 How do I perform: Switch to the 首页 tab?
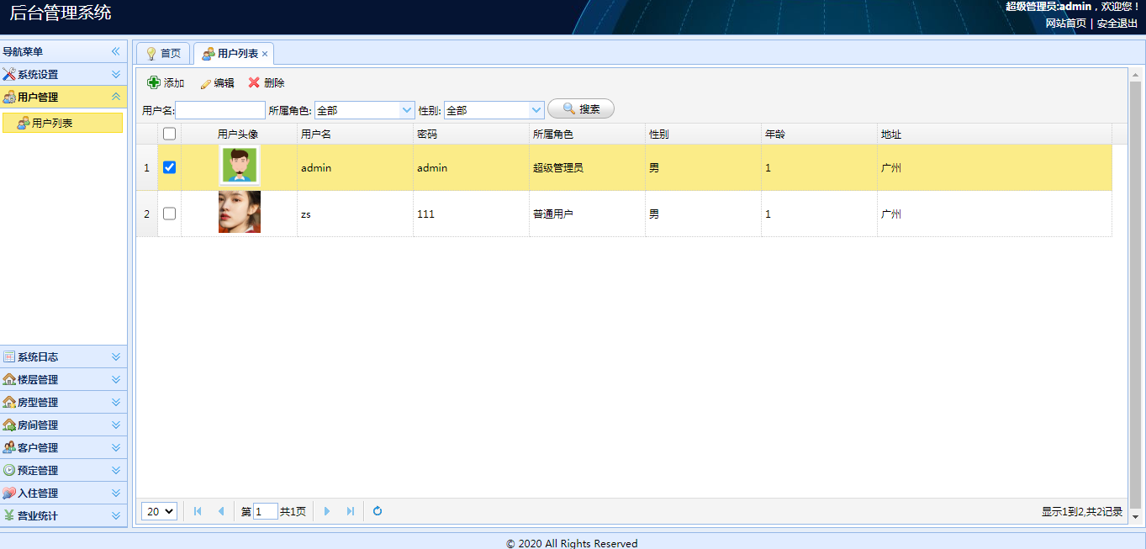tap(163, 53)
